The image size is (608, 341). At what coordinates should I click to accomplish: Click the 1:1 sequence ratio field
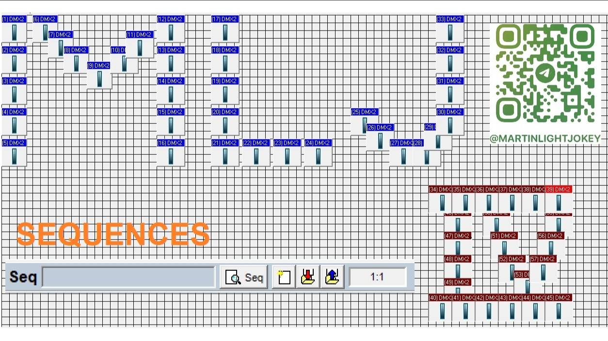click(377, 277)
